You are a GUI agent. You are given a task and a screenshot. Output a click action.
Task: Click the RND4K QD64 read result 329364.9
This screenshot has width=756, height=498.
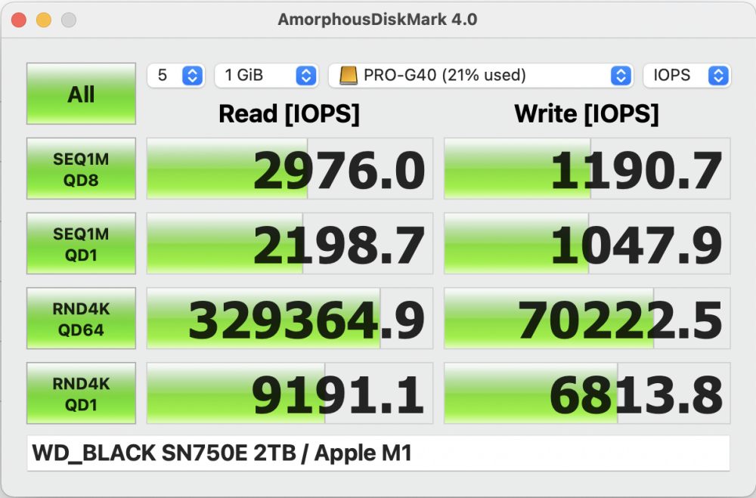click(x=290, y=318)
